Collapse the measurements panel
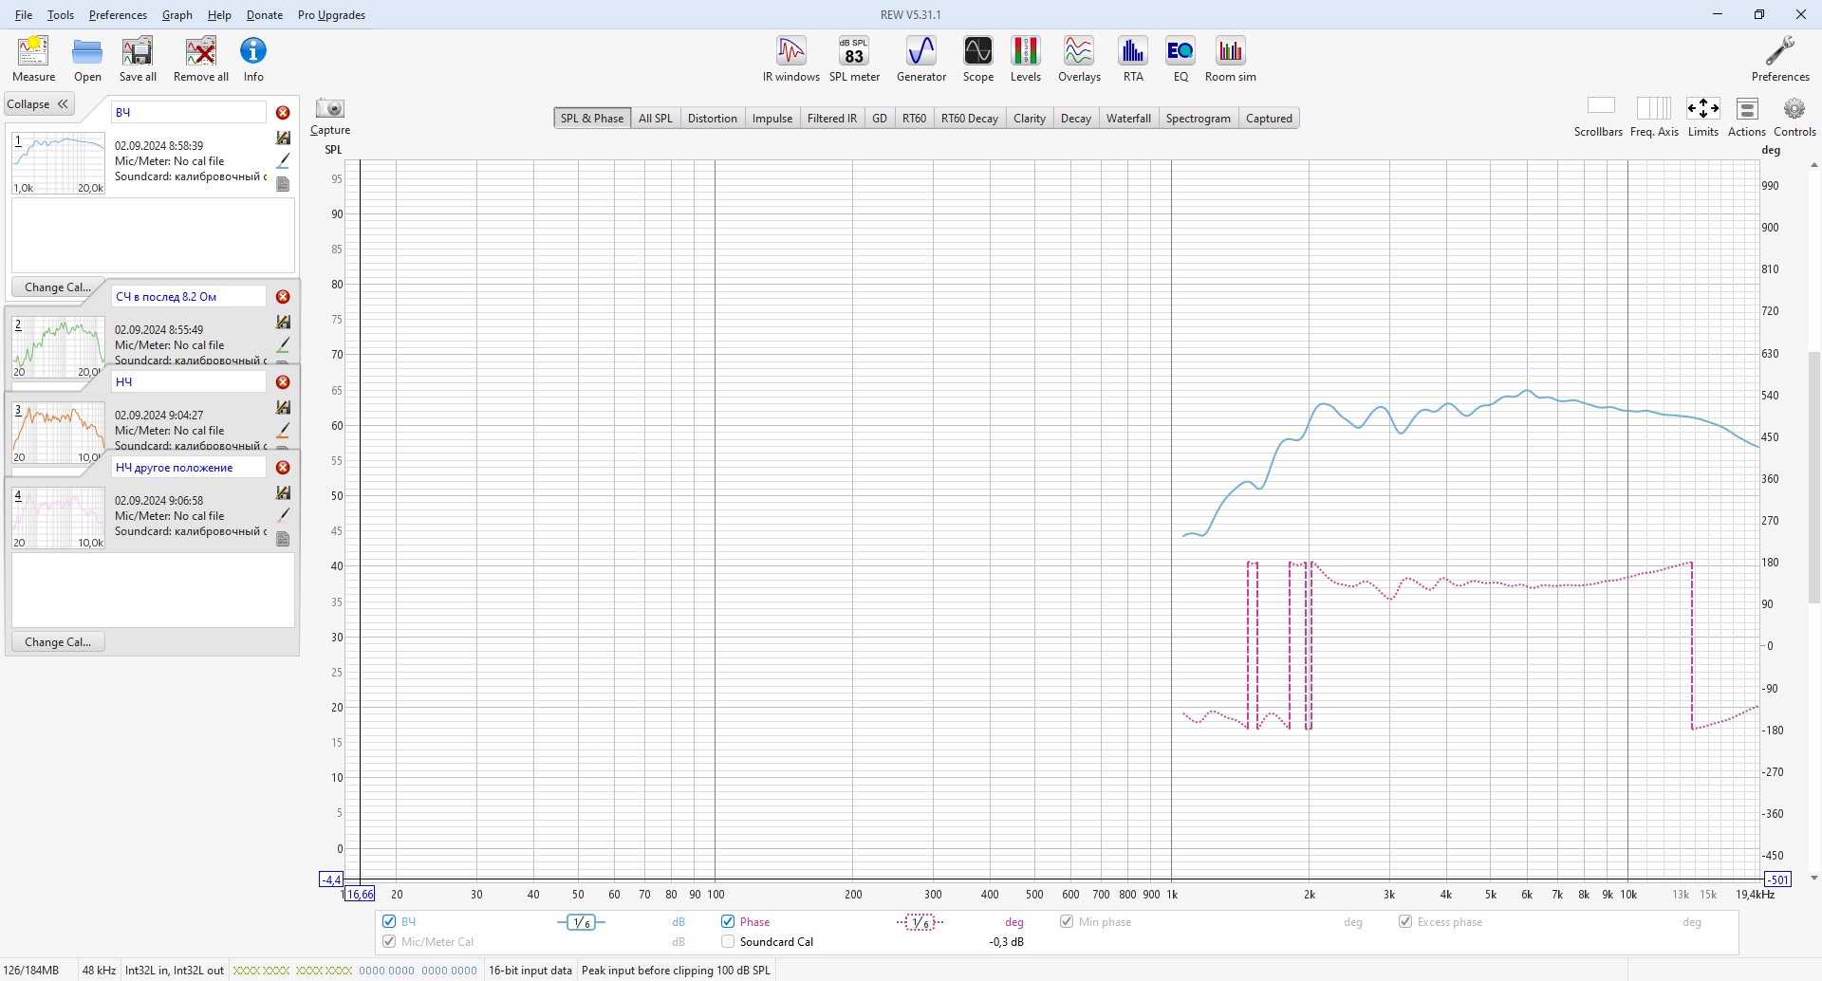Image resolution: width=1822 pixels, height=981 pixels. (x=39, y=104)
